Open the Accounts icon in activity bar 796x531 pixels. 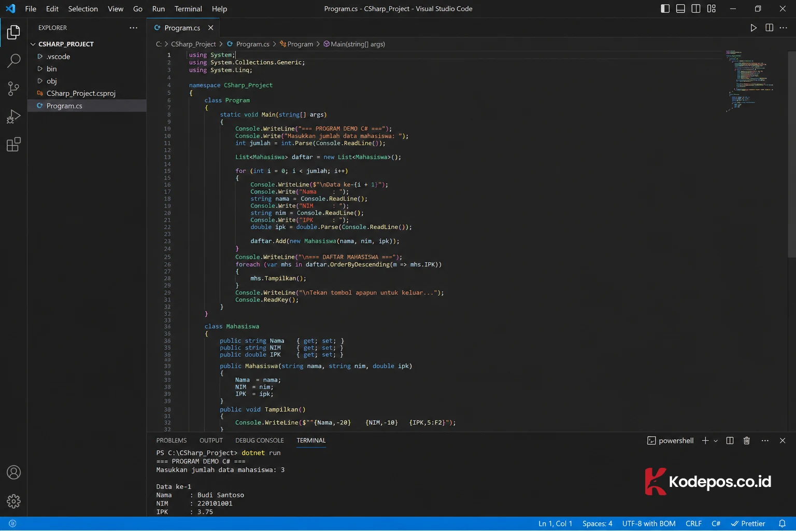[x=13, y=472]
